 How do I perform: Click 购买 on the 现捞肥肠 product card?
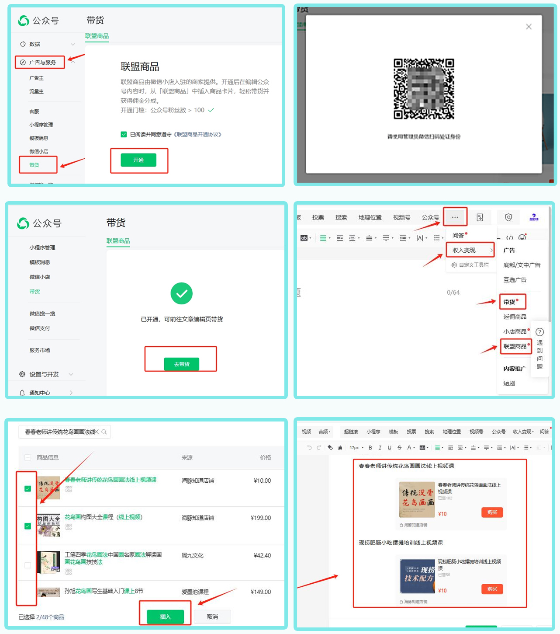492,589
